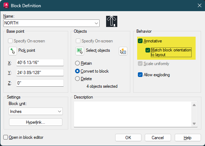The height and width of the screenshot is (146, 205).
Task: Click the Pick point icon button
Action: click(13, 51)
